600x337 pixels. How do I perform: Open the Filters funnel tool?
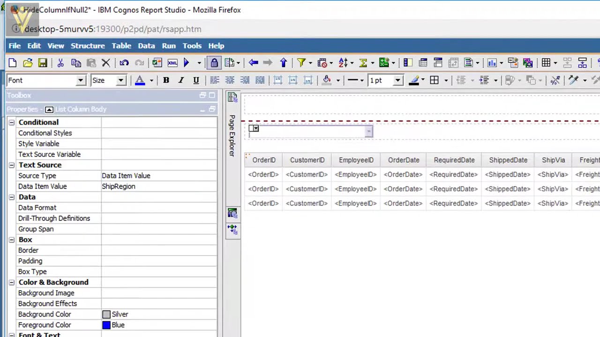pyautogui.click(x=301, y=63)
